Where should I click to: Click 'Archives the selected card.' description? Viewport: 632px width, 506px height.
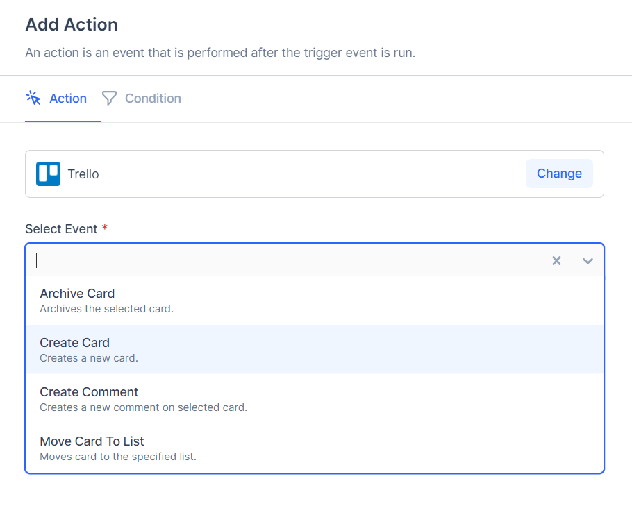coord(106,309)
